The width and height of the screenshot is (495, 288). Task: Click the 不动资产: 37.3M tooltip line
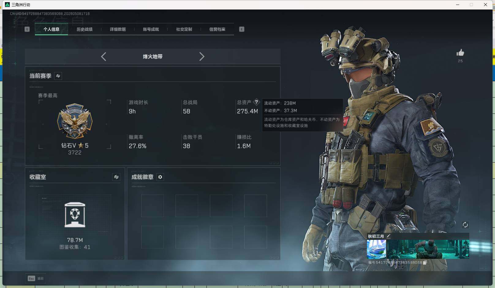tap(281, 110)
